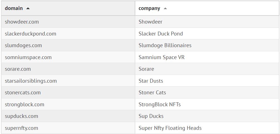Select the sorare.com domain cell

[x=18, y=69]
